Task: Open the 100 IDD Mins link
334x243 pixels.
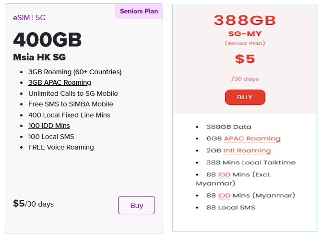Action: [x=49, y=126]
